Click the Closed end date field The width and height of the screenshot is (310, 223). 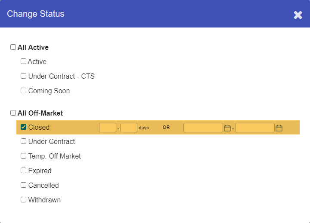pos(255,128)
